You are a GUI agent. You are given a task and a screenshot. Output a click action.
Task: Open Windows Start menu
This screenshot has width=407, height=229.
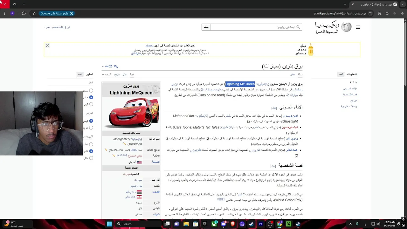(109, 224)
